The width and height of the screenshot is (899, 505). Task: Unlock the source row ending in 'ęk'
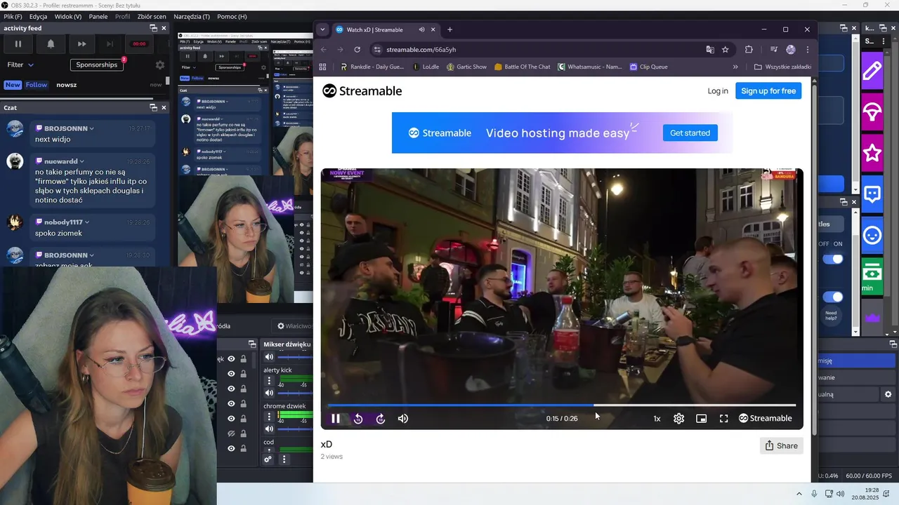(244, 359)
